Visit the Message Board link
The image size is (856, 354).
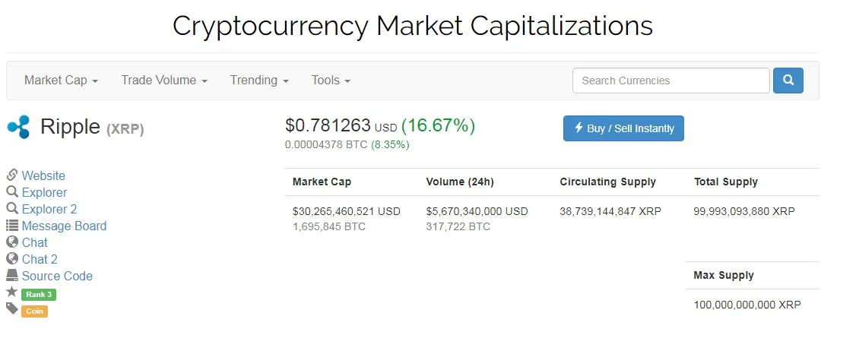pos(64,226)
